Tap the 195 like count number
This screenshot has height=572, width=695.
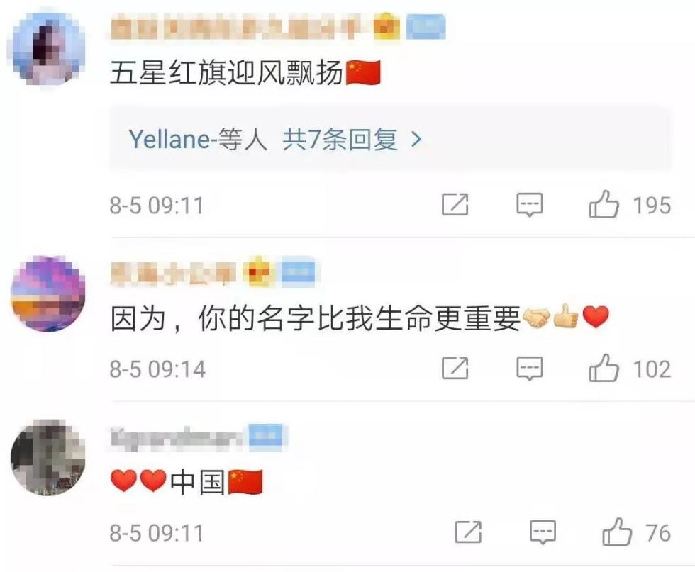652,205
